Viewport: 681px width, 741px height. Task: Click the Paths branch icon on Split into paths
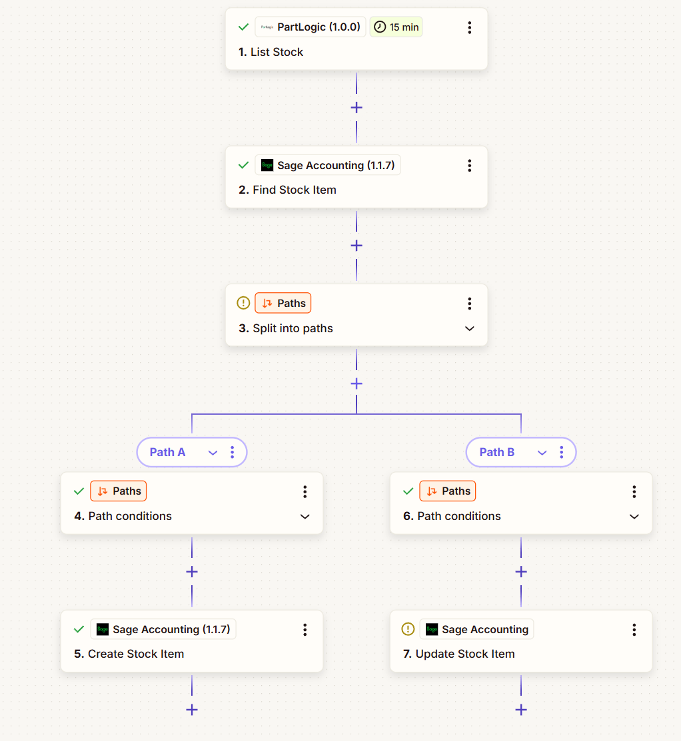266,302
